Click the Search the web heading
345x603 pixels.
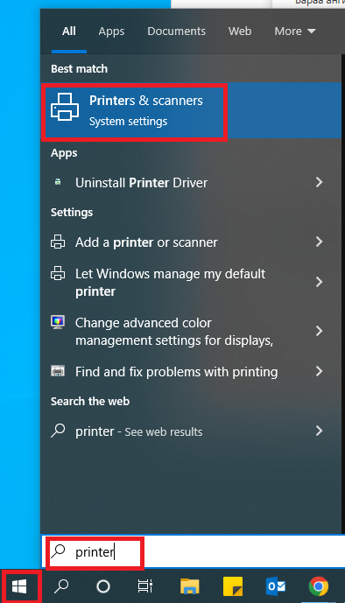(x=90, y=401)
